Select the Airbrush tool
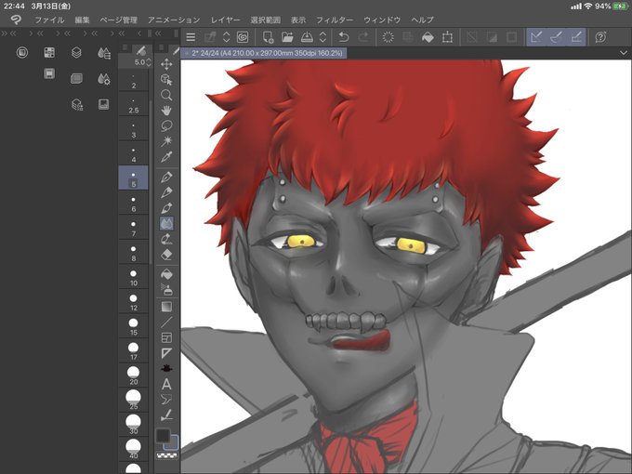Viewport: 632px width, 474px height. click(166, 290)
